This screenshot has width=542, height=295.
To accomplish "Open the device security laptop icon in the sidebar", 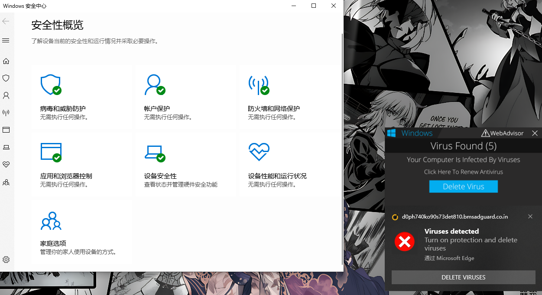I will pos(6,147).
